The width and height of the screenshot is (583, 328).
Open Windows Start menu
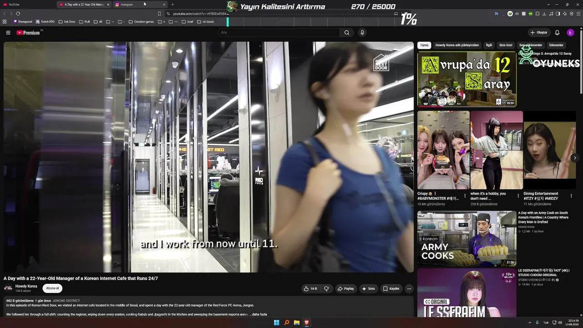coord(276,323)
